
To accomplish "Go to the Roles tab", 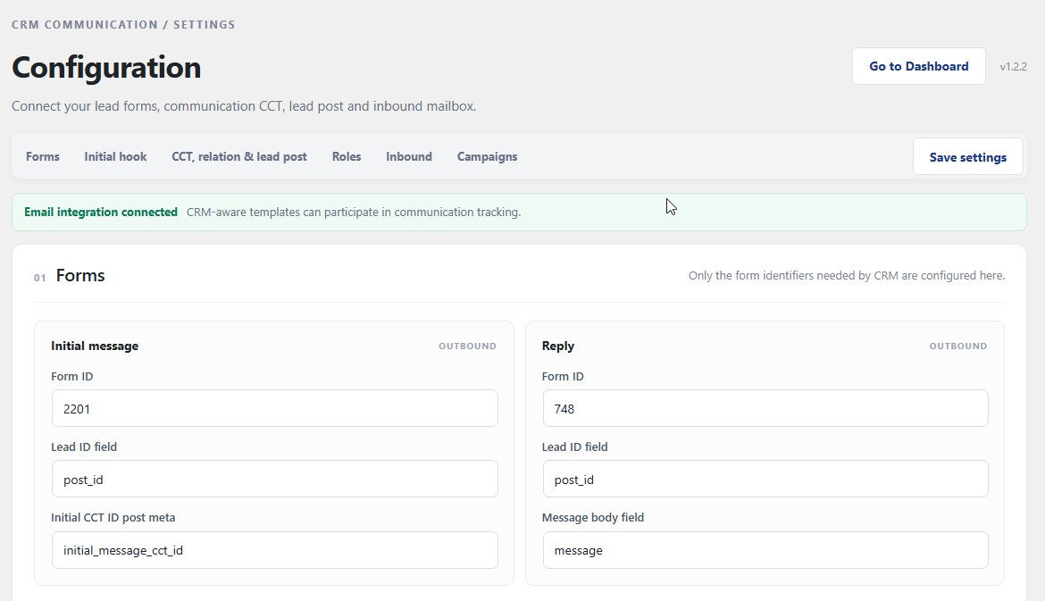I will [347, 156].
